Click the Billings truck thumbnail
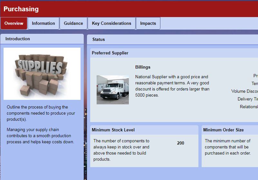258x180 pixels. pos(113,90)
